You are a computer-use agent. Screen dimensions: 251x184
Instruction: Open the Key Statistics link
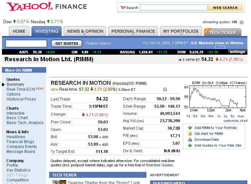pyautogui.click(x=18, y=170)
